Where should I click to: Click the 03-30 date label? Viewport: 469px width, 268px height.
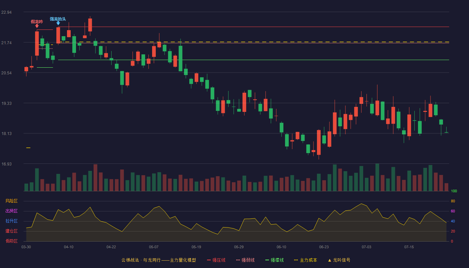(x=26, y=247)
